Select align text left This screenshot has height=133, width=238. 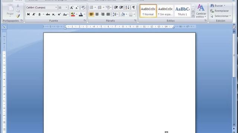91,14
